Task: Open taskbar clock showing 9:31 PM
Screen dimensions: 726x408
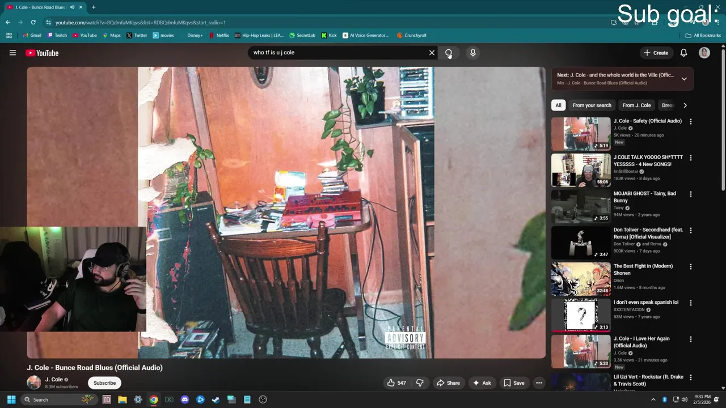Action: [702, 399]
